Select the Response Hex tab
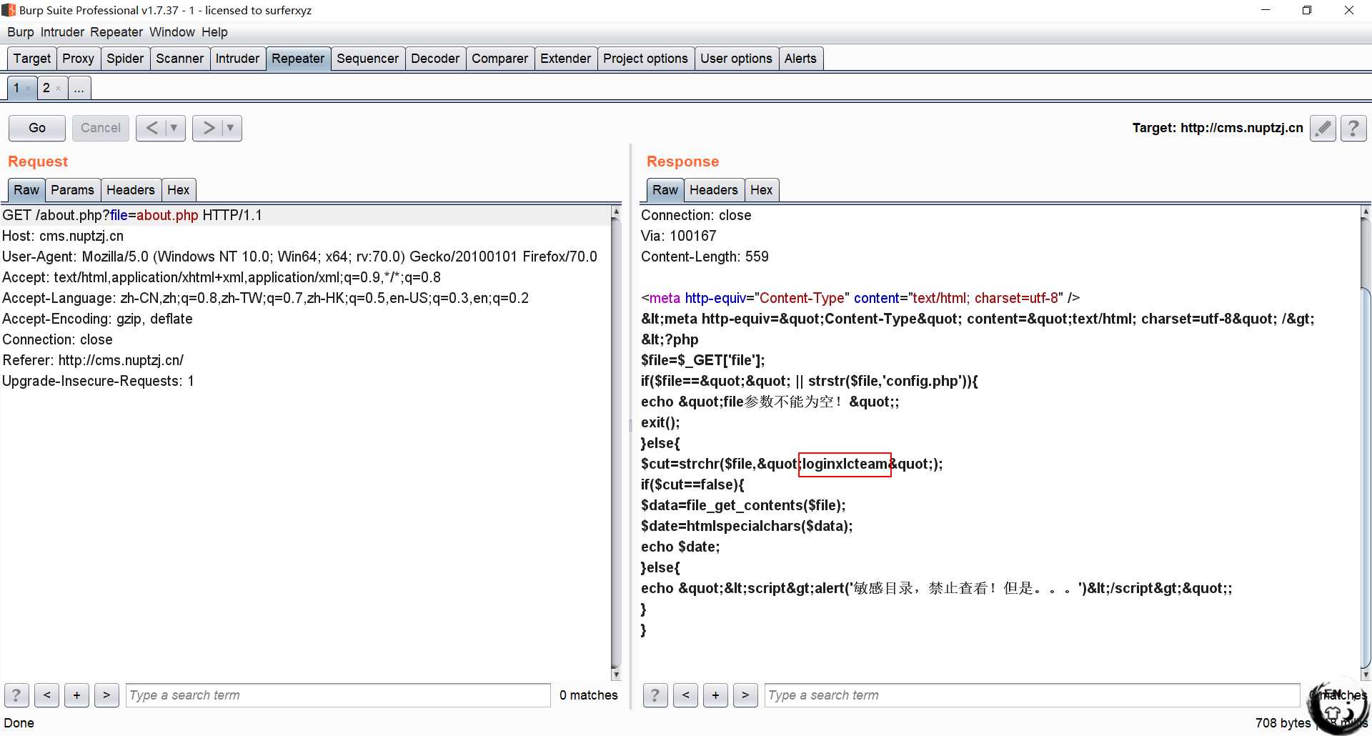Viewport: 1372px width, 736px height. click(761, 190)
